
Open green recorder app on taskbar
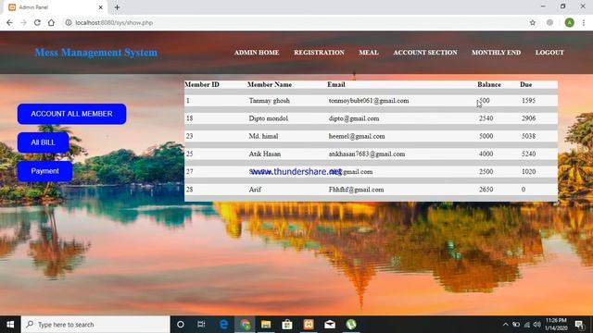click(351, 325)
